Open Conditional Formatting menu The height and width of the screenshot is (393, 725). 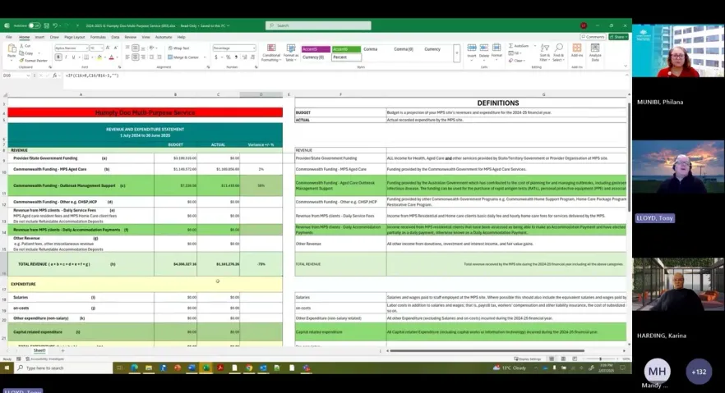(271, 53)
